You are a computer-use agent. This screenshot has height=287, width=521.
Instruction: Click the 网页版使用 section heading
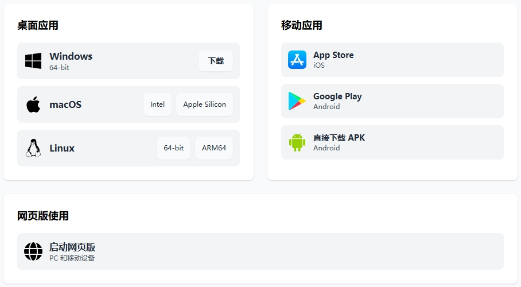point(43,216)
